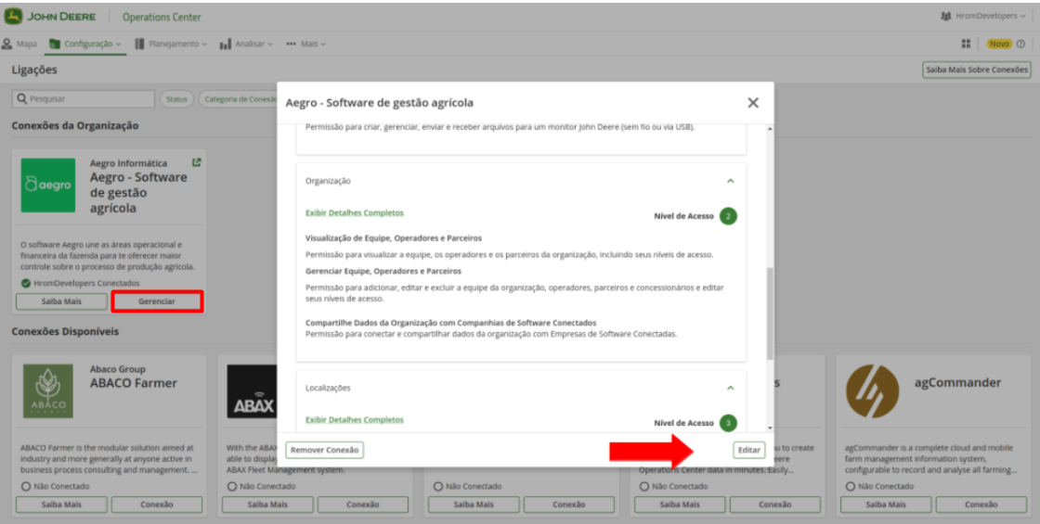This screenshot has height=524, width=1040.
Task: Close the Aegro dialog with X
Action: pos(753,103)
